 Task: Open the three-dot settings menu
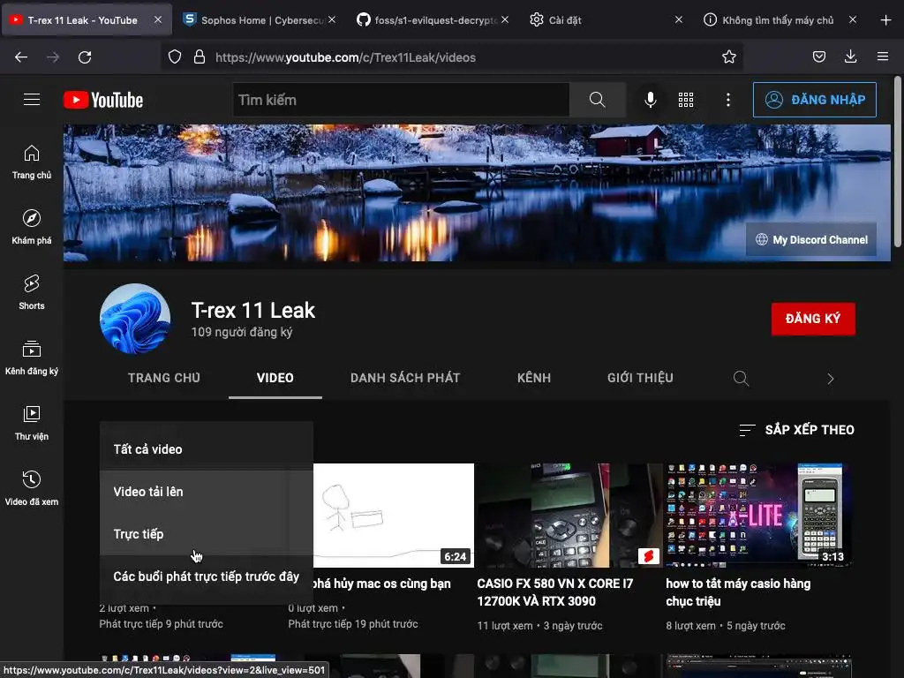728,100
